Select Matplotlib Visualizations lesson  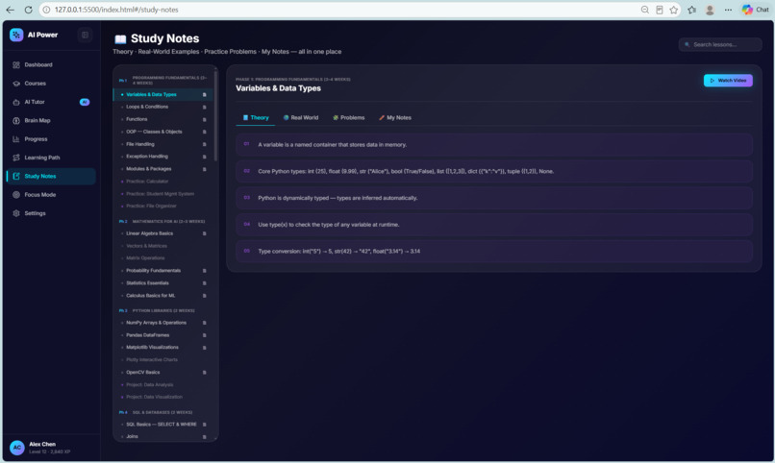point(163,348)
